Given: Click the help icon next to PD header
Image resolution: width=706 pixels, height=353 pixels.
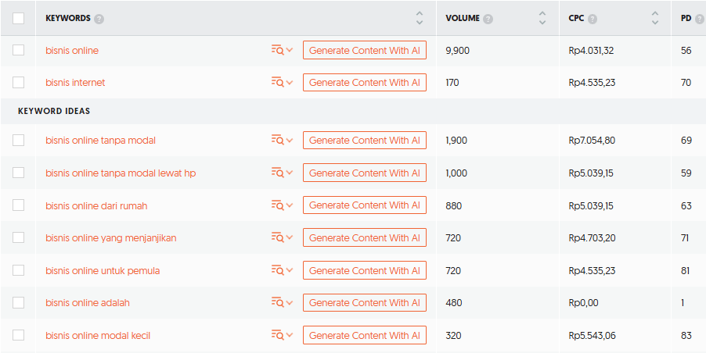Looking at the screenshot, I should (700, 19).
